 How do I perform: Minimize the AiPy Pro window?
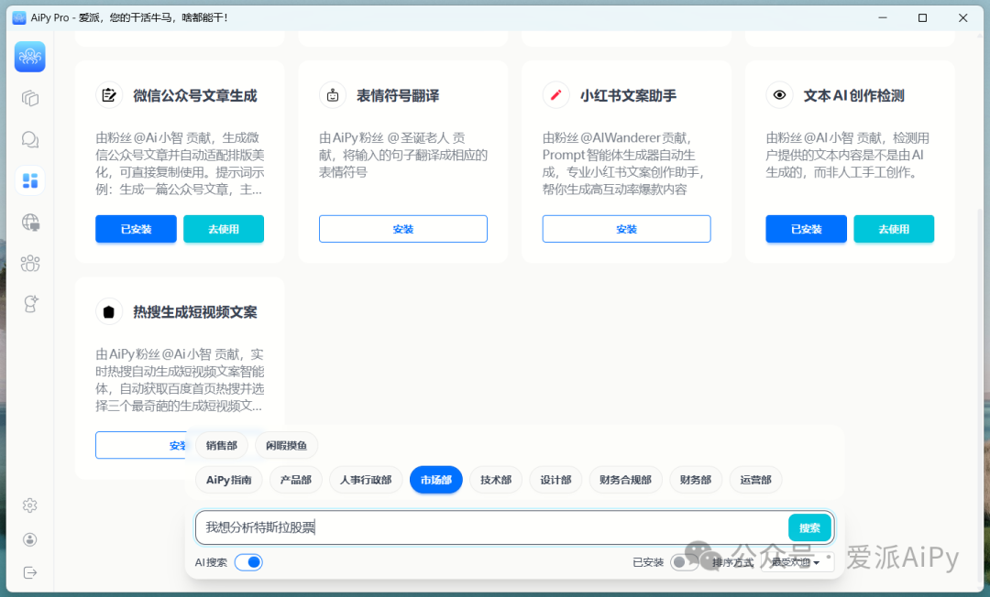pyautogui.click(x=883, y=17)
